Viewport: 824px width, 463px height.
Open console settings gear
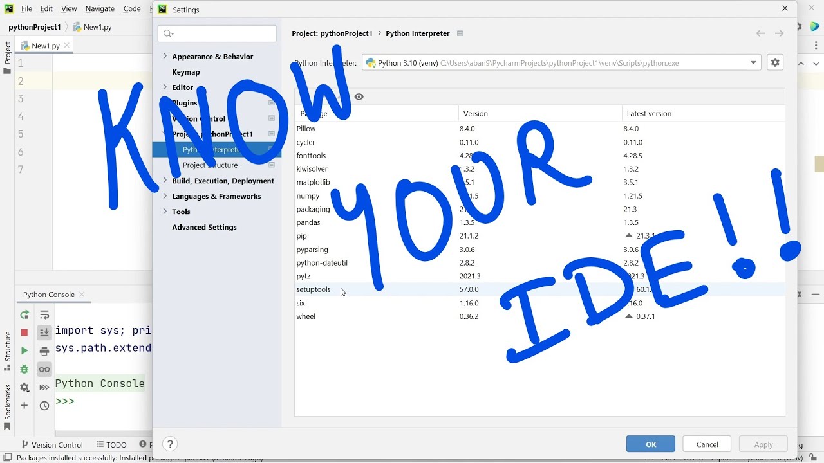click(x=24, y=387)
